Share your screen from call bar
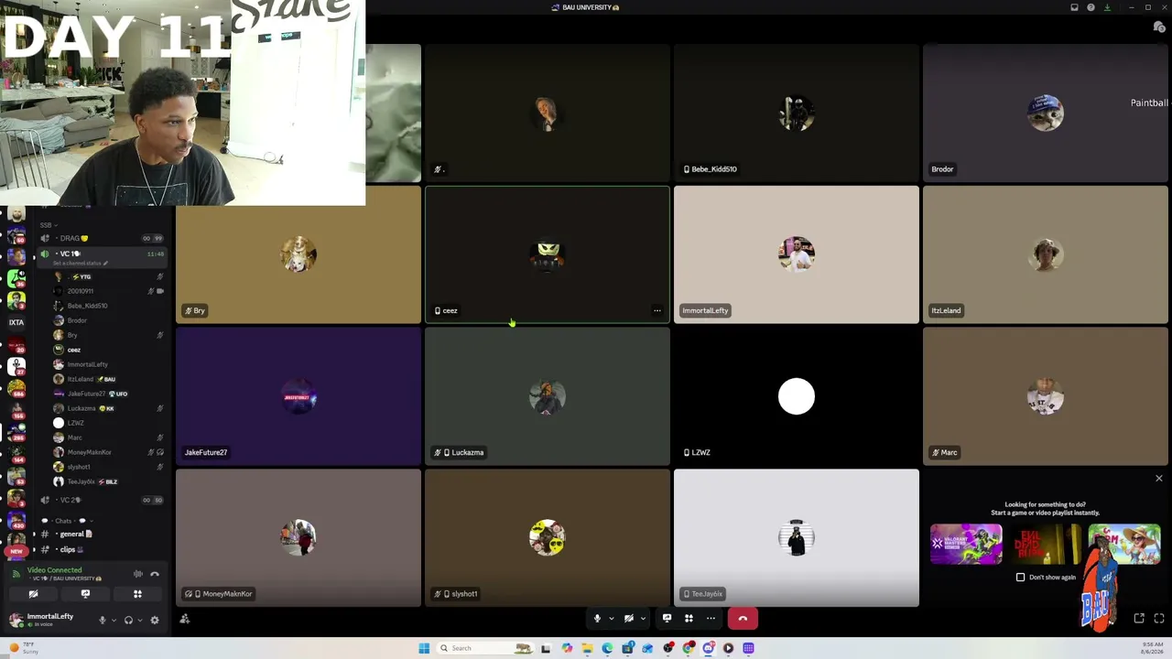 667,619
